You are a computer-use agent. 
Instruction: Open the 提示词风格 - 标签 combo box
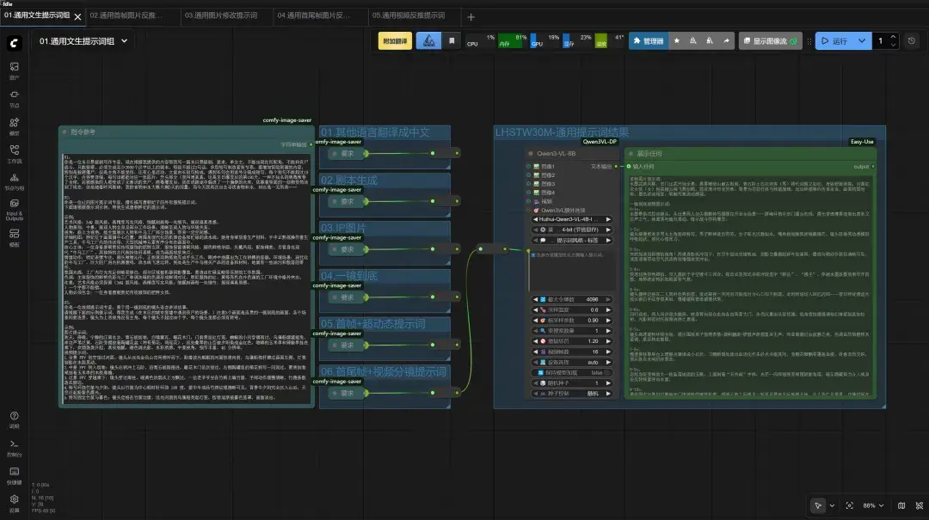click(571, 241)
